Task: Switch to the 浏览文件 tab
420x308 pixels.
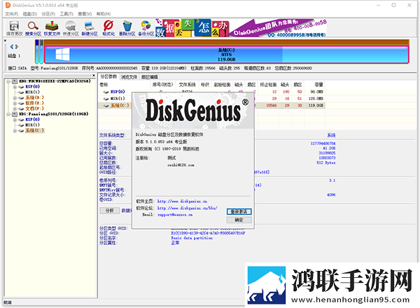Action: (x=129, y=77)
